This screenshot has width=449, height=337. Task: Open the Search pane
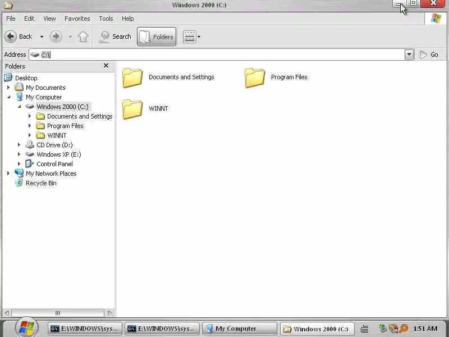coord(115,37)
